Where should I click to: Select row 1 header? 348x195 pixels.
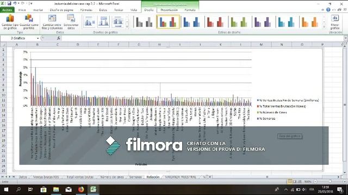pos(3,50)
